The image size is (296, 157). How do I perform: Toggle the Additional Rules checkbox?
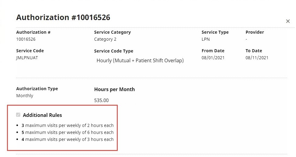tap(18, 115)
